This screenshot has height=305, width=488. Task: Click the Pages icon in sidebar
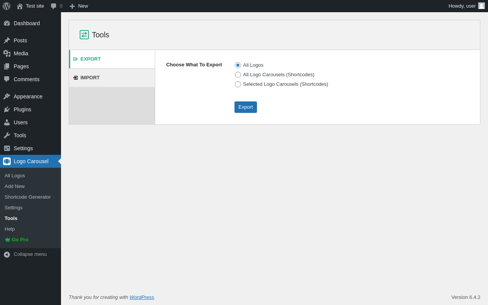coord(7,66)
